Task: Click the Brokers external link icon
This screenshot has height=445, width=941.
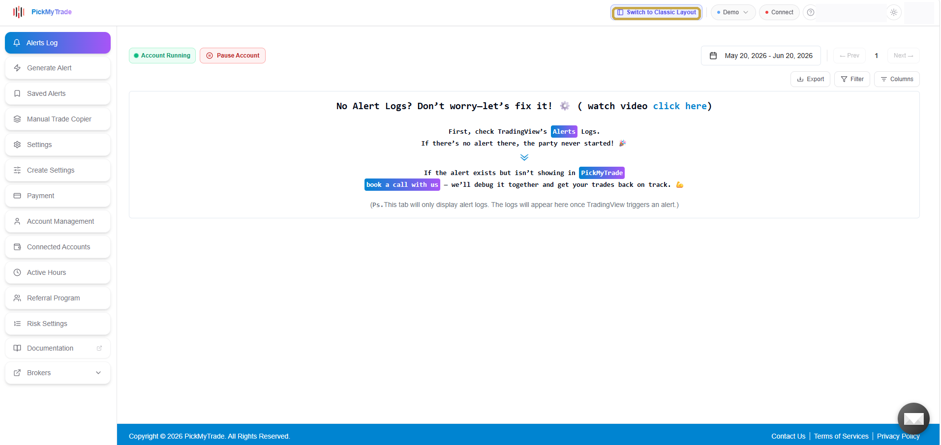Action: pos(17,373)
